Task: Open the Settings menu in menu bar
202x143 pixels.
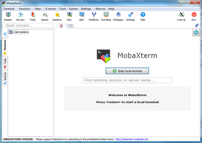Action: [86, 9]
